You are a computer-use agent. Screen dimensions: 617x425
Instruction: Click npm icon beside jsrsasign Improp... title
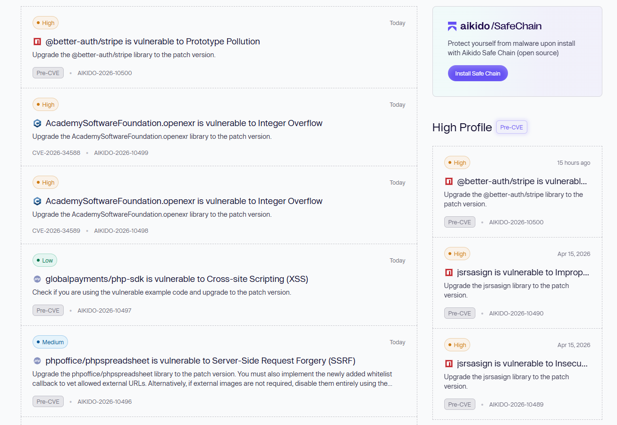click(449, 272)
